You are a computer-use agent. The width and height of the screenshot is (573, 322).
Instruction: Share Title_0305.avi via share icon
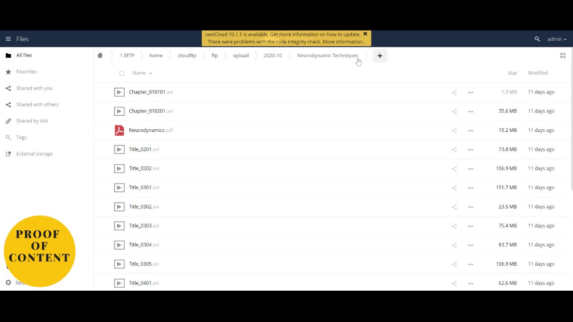pos(454,264)
